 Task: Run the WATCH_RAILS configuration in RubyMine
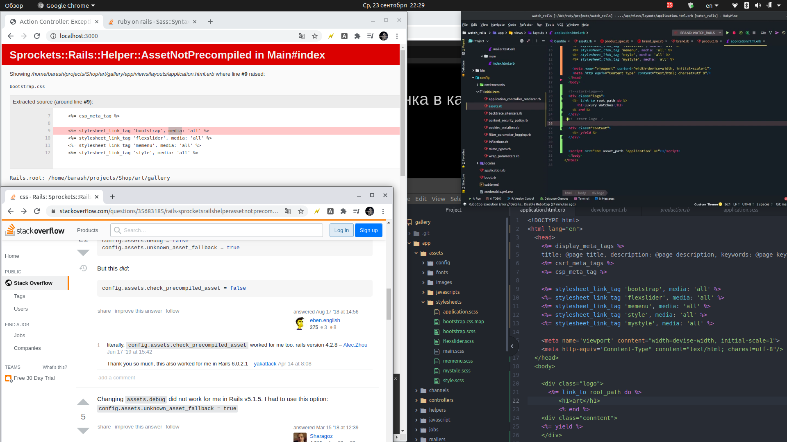pos(728,33)
